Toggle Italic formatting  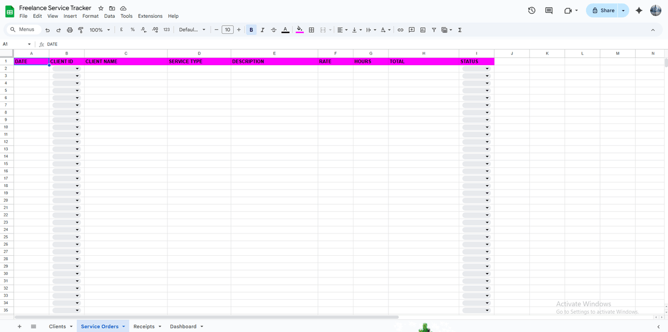[262, 30]
